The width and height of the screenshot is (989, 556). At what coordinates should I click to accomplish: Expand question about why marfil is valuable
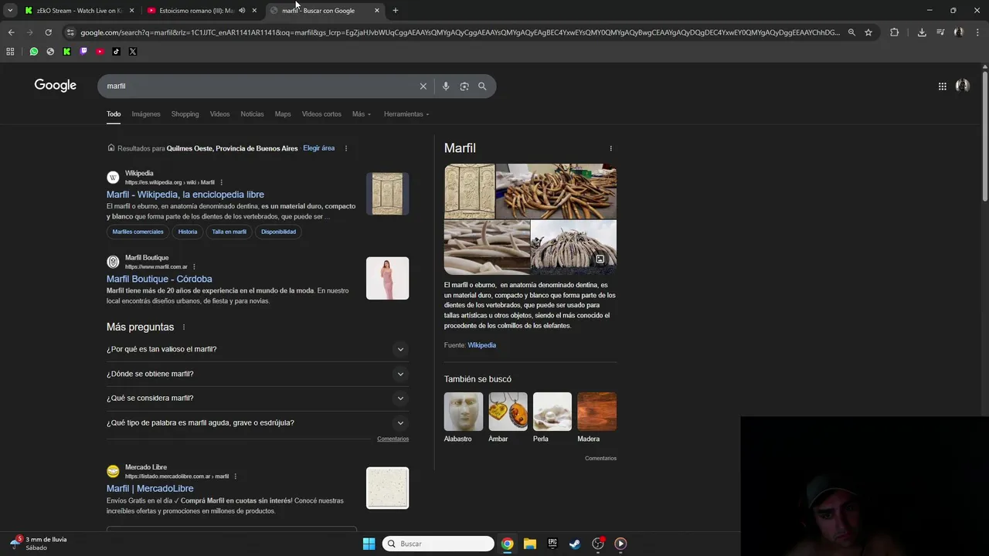[257, 349]
